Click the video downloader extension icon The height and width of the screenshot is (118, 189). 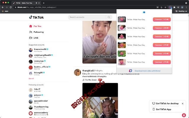coord(170,7)
